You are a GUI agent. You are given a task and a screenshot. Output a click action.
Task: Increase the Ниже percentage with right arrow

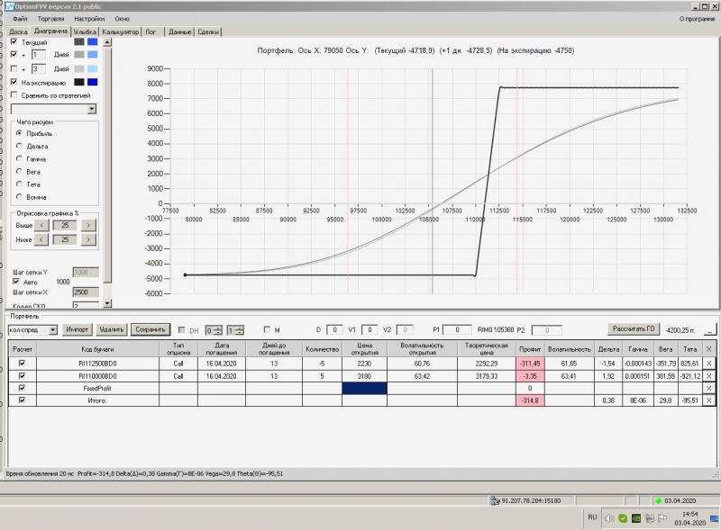click(88, 239)
